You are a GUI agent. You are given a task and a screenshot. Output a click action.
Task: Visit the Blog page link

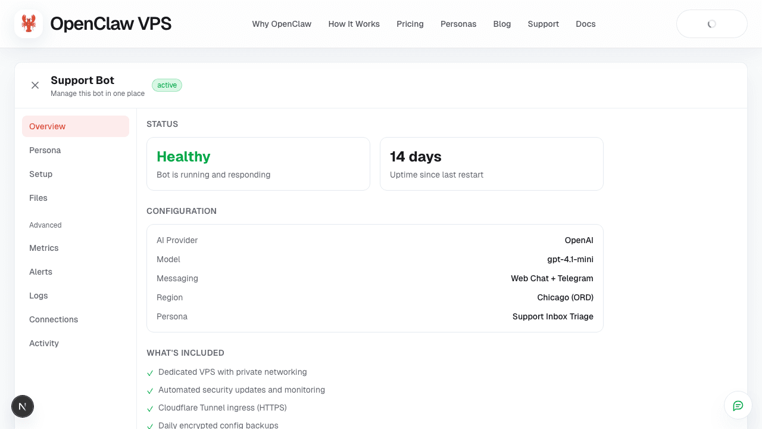(x=502, y=24)
